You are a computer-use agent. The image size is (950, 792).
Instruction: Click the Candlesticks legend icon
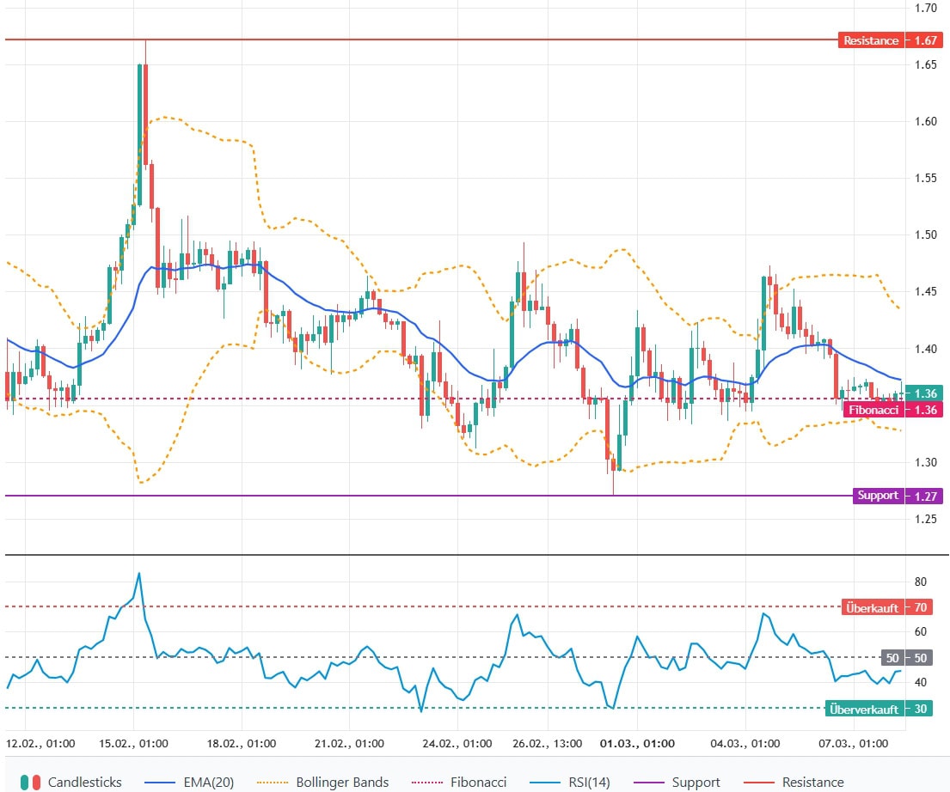pos(30,782)
